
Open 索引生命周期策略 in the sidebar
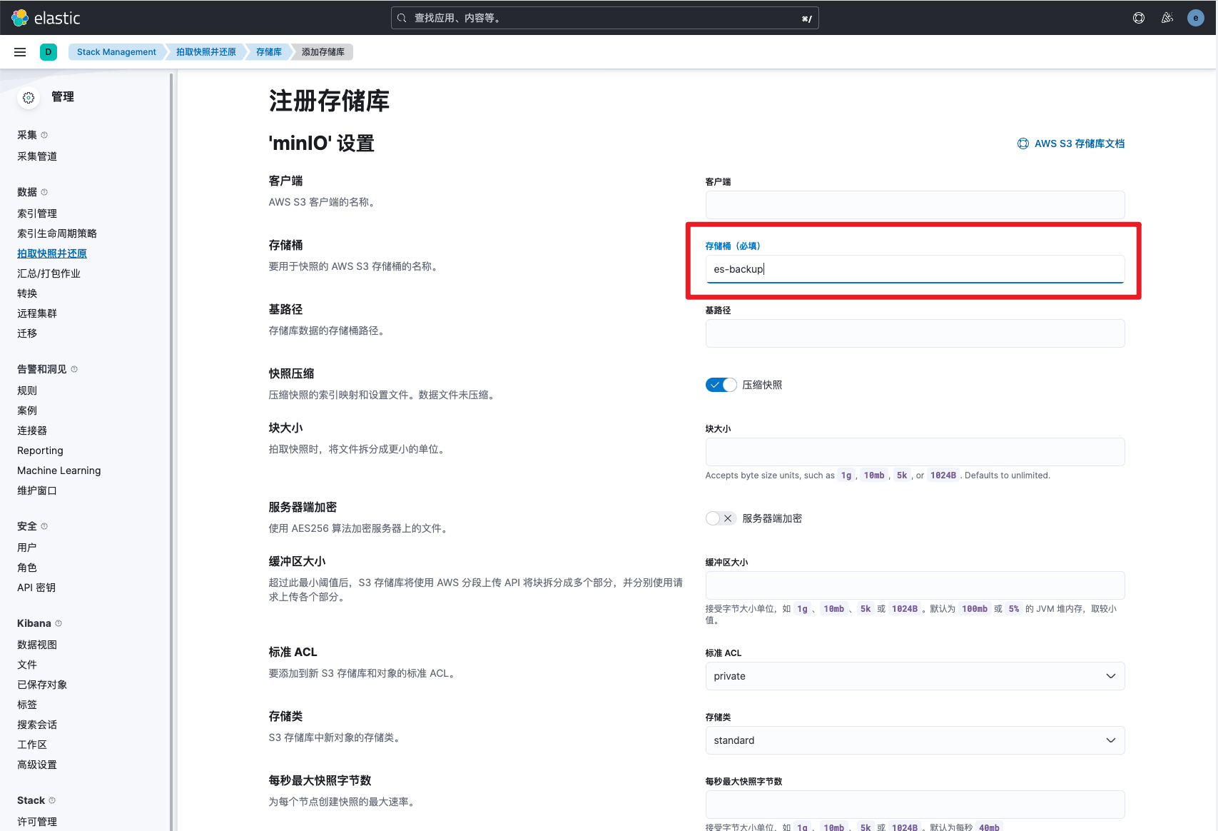click(57, 233)
